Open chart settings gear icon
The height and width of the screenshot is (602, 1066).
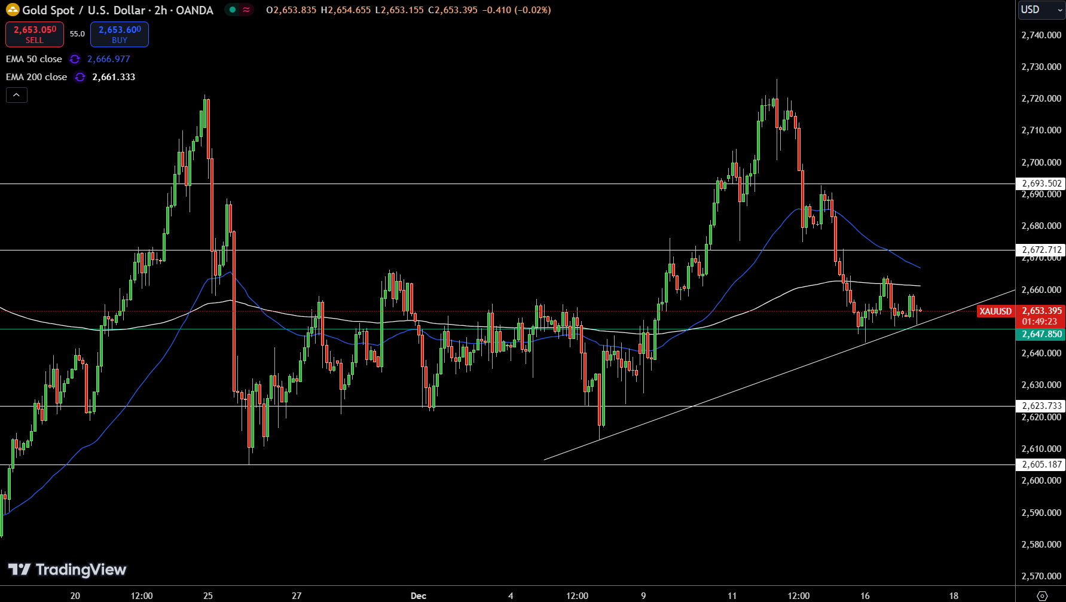(x=1042, y=595)
